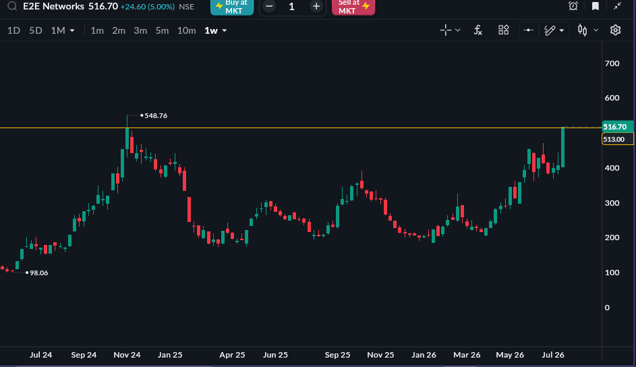Click the Nov 24 date label
636x367 pixels.
pyautogui.click(x=127, y=355)
